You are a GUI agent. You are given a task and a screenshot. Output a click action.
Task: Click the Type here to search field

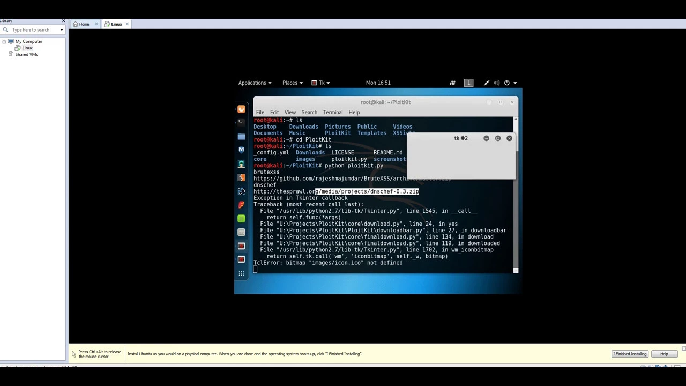33,30
